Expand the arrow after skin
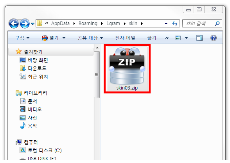The image size is (230, 163). (x=142, y=23)
